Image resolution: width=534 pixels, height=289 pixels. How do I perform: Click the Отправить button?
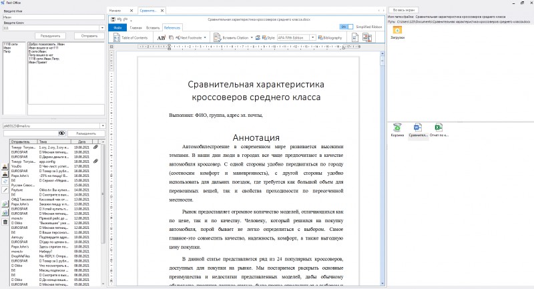coord(89,36)
